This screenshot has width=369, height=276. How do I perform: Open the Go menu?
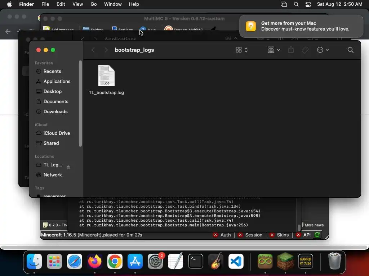click(x=94, y=4)
